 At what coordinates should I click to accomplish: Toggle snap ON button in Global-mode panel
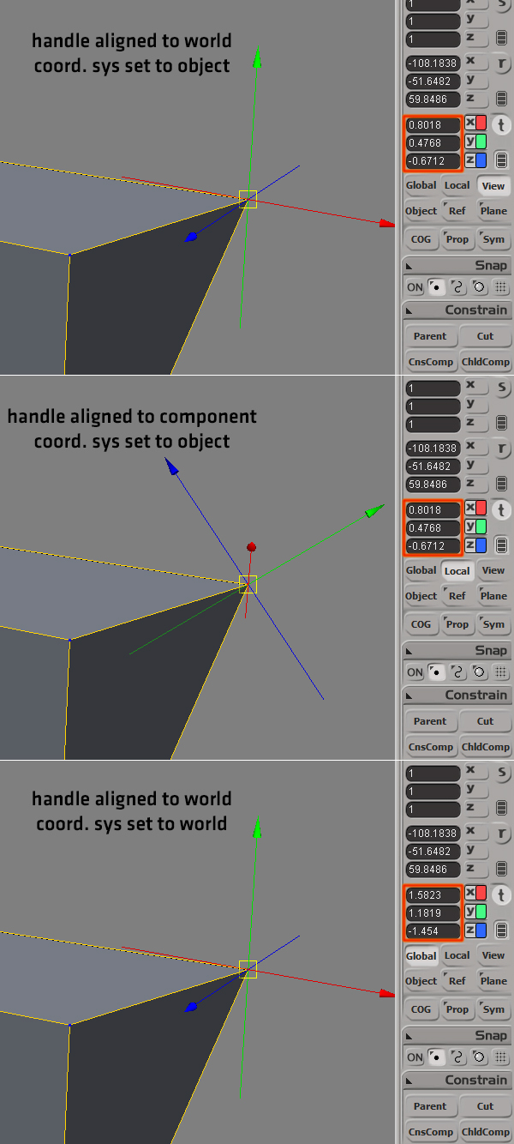pyautogui.click(x=415, y=1058)
